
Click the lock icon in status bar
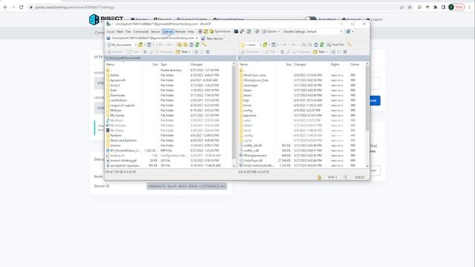click(x=319, y=177)
